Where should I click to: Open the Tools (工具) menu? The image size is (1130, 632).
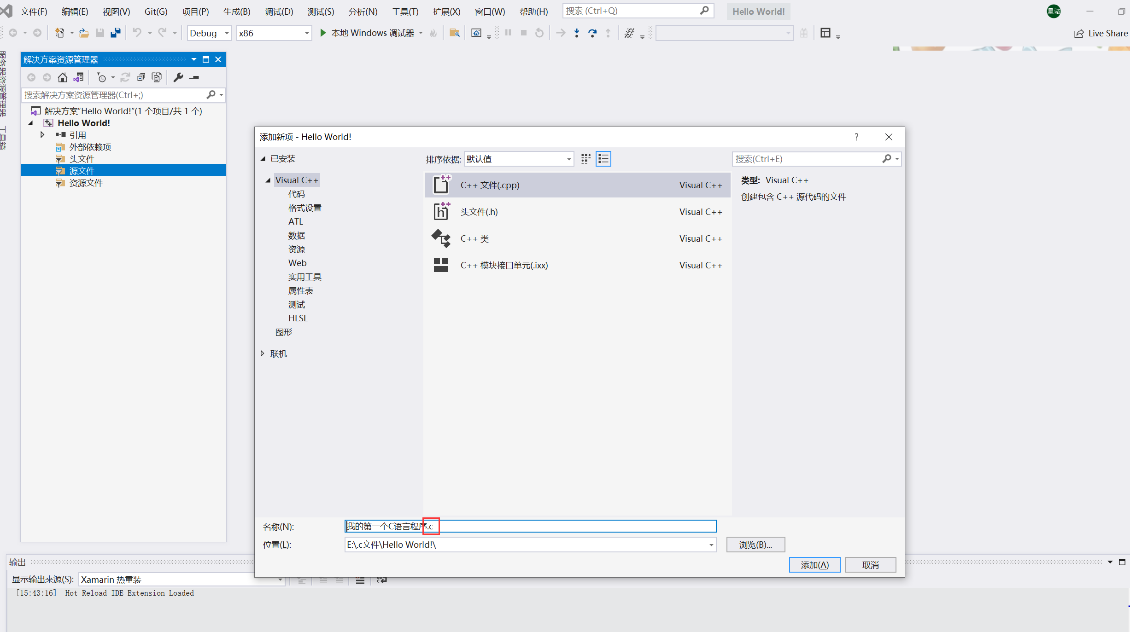click(x=405, y=12)
